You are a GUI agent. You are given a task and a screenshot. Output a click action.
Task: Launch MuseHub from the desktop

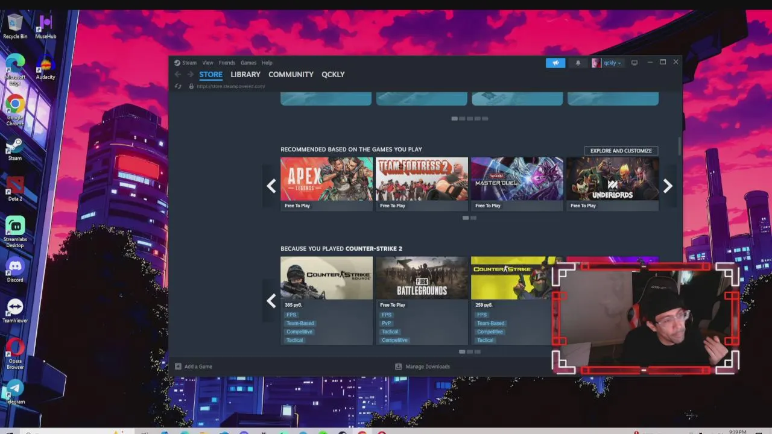pos(45,27)
